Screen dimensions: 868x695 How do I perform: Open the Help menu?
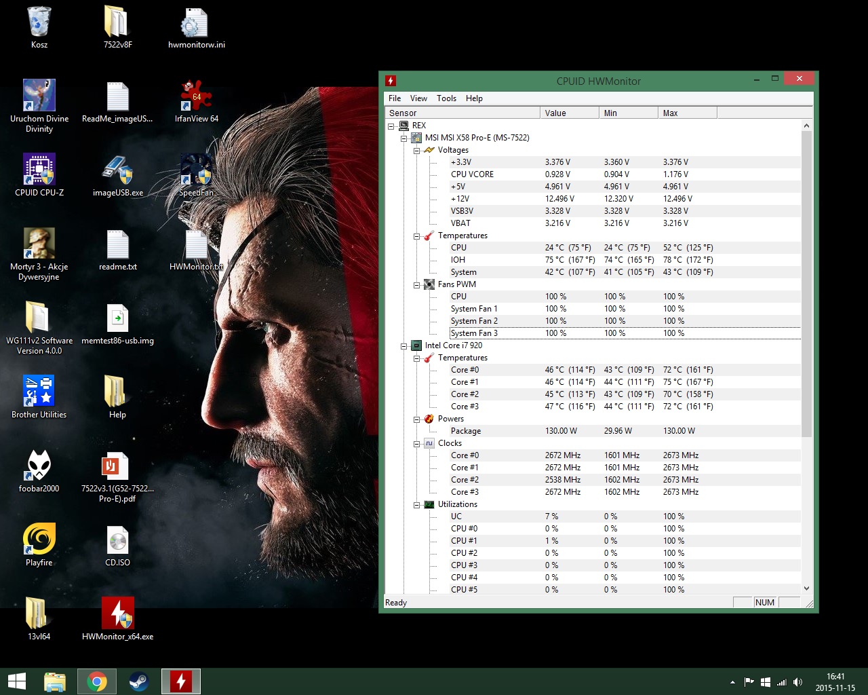[474, 98]
